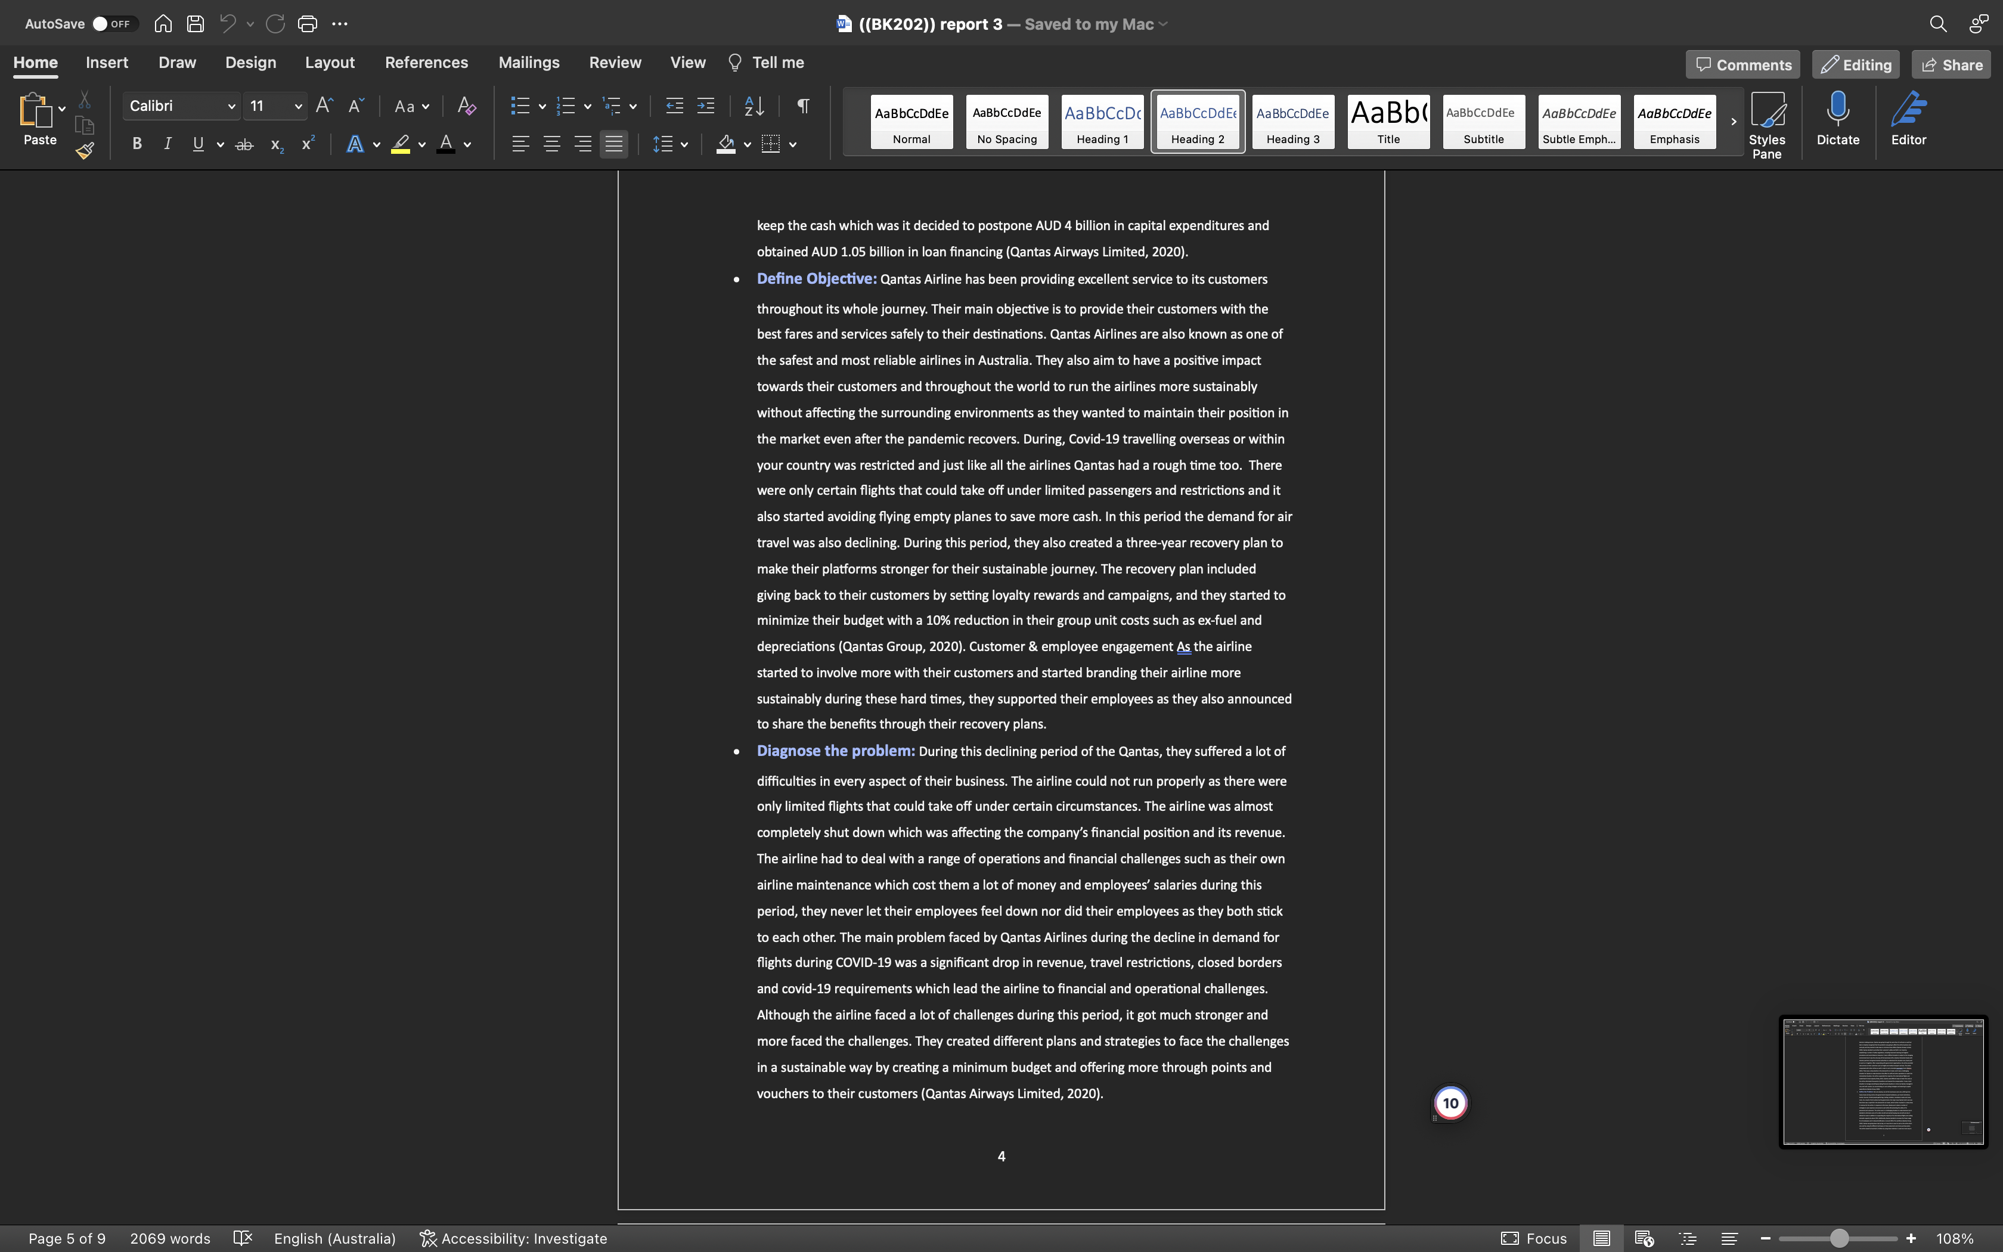
Task: Increase the paragraph indent
Action: [706, 106]
